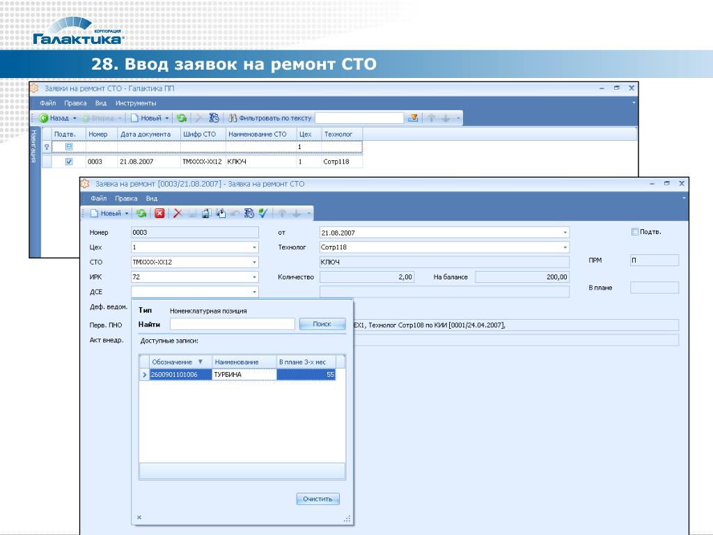Toggle Подтв. checkbox for row 0003
713x535 pixels.
(x=69, y=162)
